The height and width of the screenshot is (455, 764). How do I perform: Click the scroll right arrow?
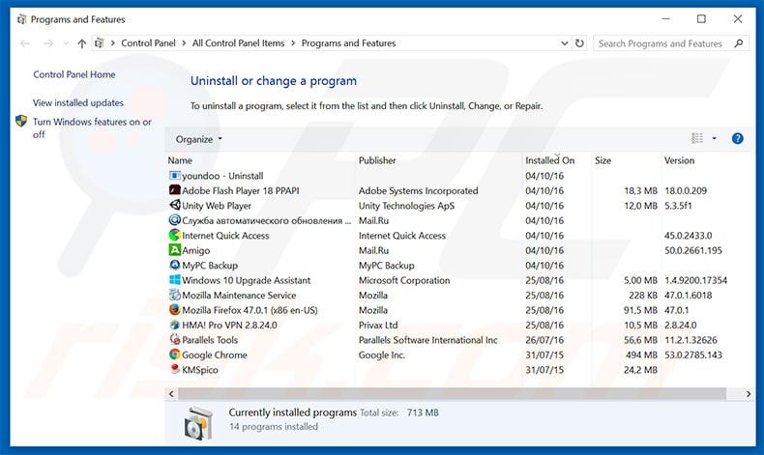point(749,394)
